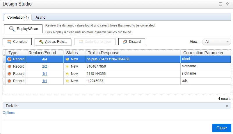Open the 2/2 Replace/Found link
The width and height of the screenshot is (233, 134).
[45, 66]
